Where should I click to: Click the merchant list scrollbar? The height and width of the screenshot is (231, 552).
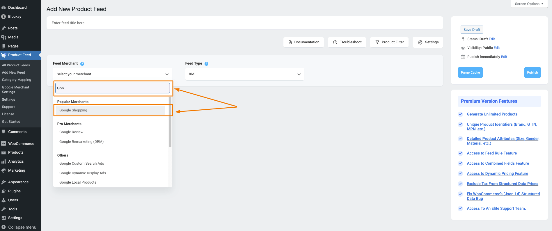[x=170, y=122]
